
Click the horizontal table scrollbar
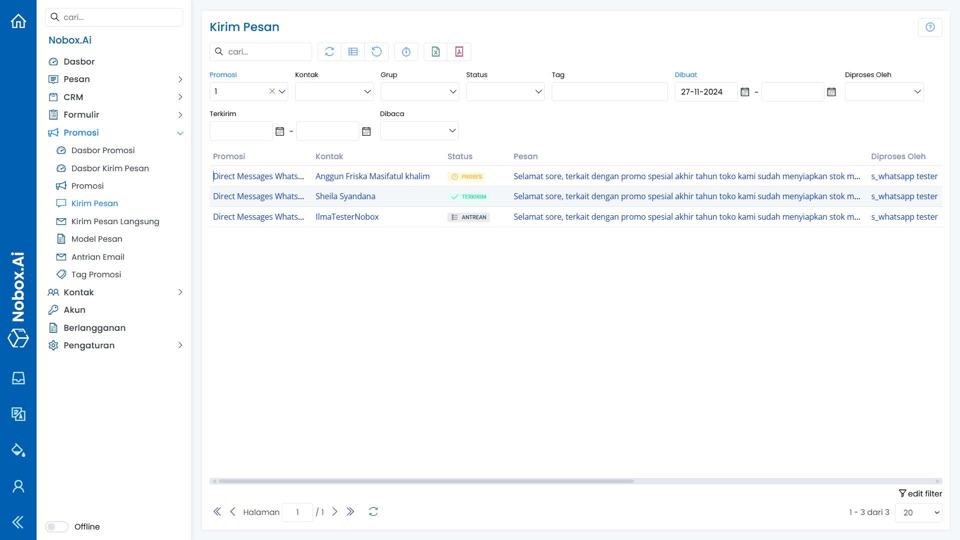[426, 481]
